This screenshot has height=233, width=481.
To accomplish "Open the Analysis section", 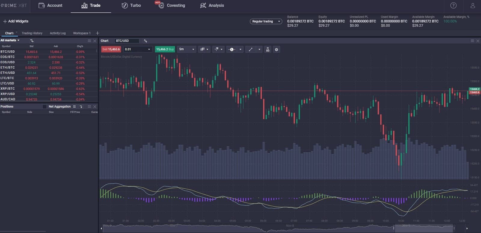I will pos(212,5).
